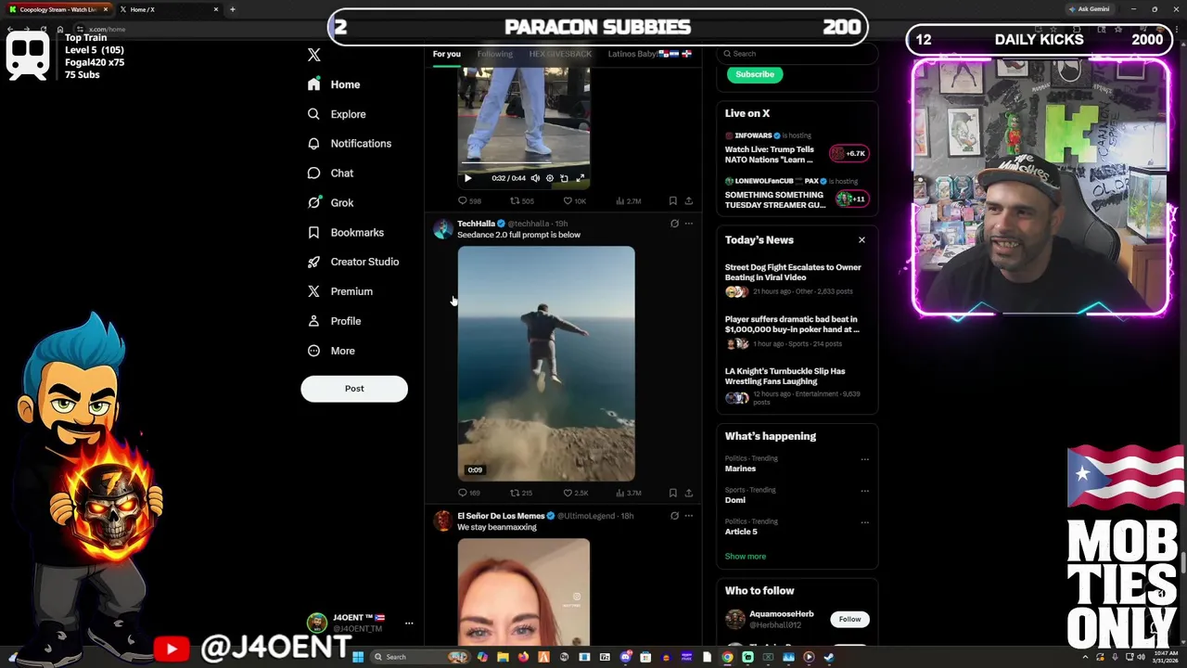Bookmark the post with 598 comments
Viewport: 1187px width, 668px height.
point(673,200)
